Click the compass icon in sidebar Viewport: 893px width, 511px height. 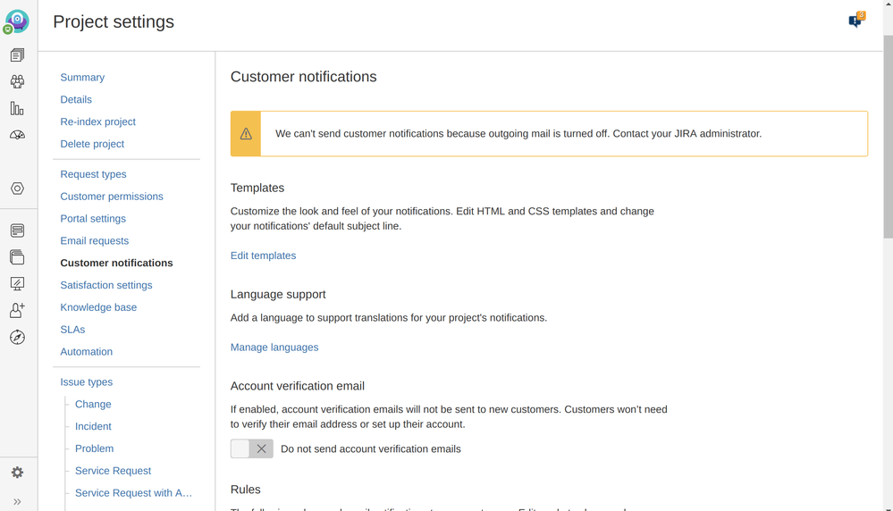coord(17,337)
